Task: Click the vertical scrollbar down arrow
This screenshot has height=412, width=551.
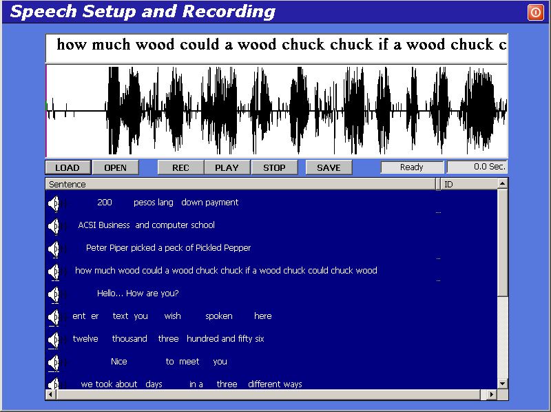Action: tap(503, 384)
